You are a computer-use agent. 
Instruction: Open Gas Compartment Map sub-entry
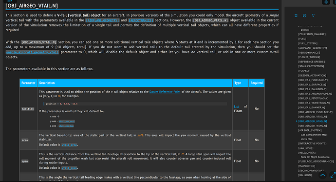[314, 135]
